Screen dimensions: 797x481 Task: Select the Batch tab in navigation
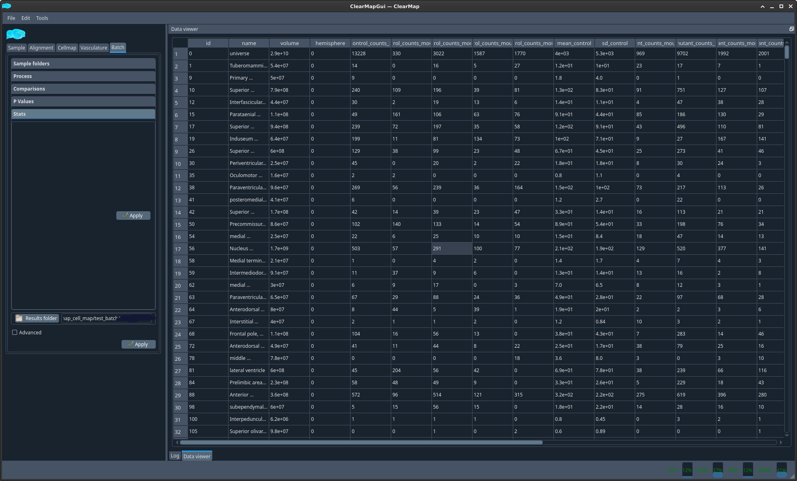coord(117,47)
